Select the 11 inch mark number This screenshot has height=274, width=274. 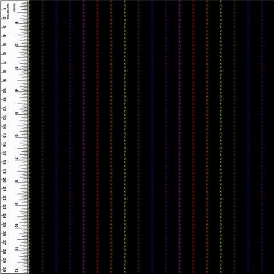(17, 249)
